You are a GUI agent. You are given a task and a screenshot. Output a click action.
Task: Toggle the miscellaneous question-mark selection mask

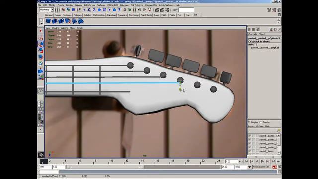(119, 10)
